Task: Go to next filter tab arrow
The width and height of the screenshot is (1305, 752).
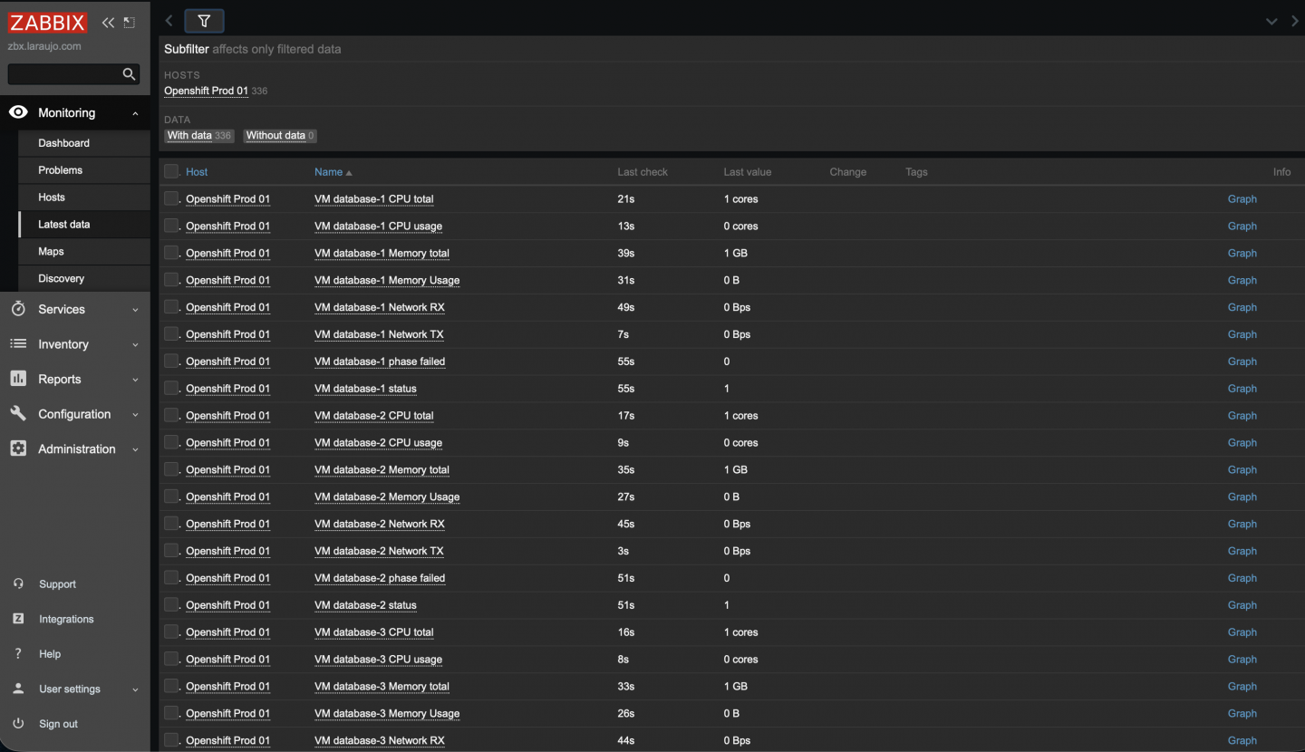Action: pyautogui.click(x=1295, y=21)
